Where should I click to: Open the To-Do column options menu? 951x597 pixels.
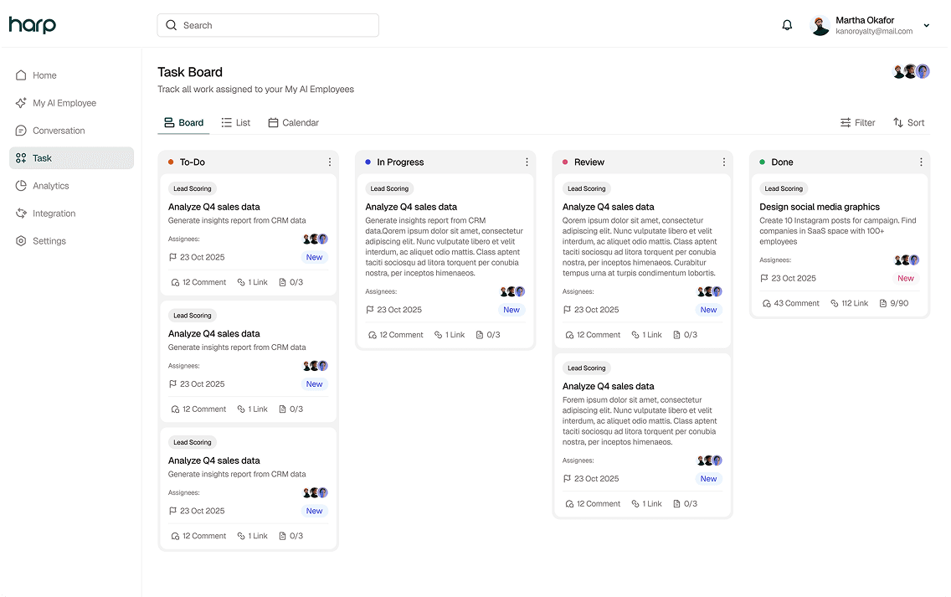click(x=329, y=162)
